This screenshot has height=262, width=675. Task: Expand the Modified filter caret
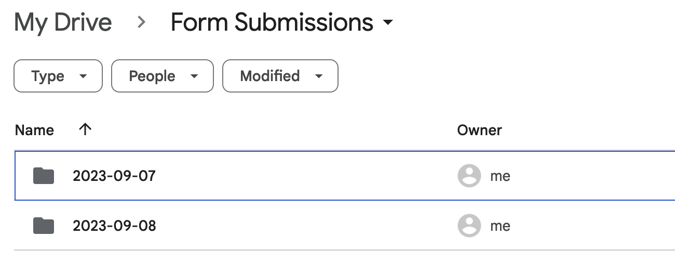click(319, 76)
